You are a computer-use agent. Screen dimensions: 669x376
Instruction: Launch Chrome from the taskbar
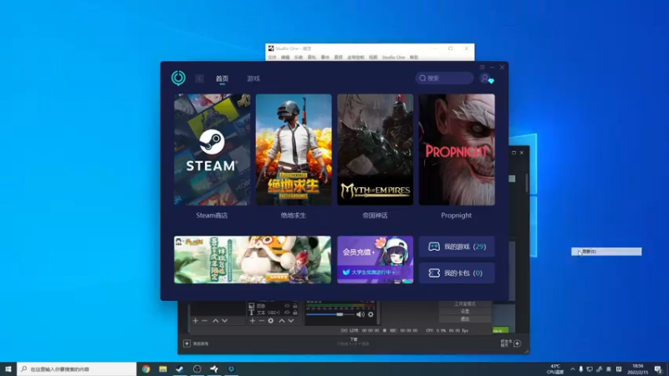pos(146,368)
